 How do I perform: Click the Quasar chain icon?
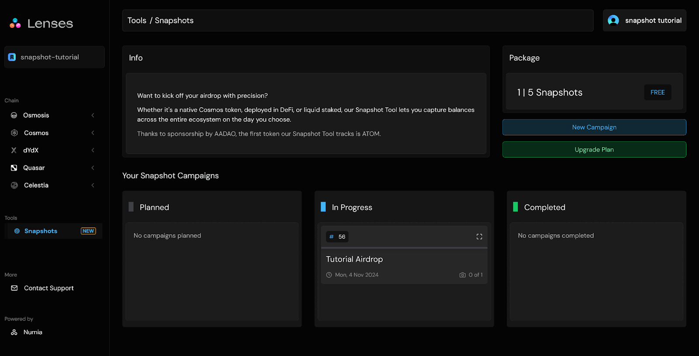[14, 168]
